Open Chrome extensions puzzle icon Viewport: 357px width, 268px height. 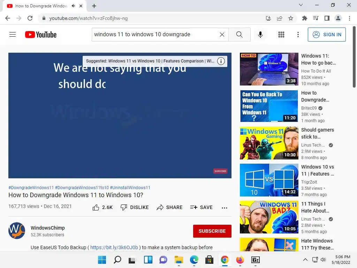[x=304, y=18]
